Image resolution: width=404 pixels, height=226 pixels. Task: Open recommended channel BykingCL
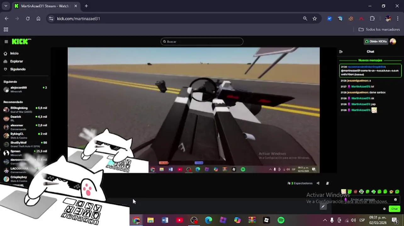[25, 136]
